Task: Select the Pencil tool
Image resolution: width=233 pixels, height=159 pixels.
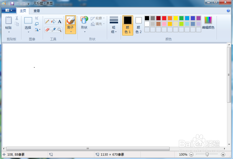Action: [47, 22]
